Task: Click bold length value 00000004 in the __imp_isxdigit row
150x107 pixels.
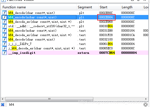Action: point(129,53)
